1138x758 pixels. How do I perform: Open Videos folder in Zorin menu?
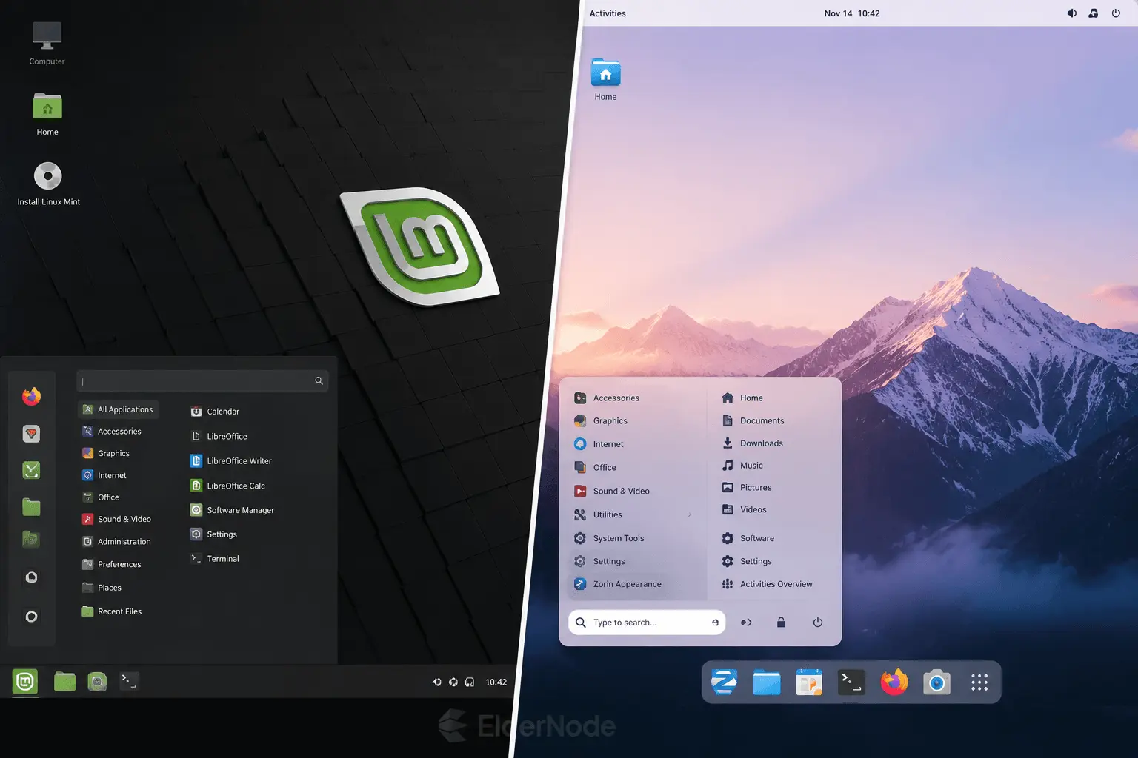(x=745, y=510)
